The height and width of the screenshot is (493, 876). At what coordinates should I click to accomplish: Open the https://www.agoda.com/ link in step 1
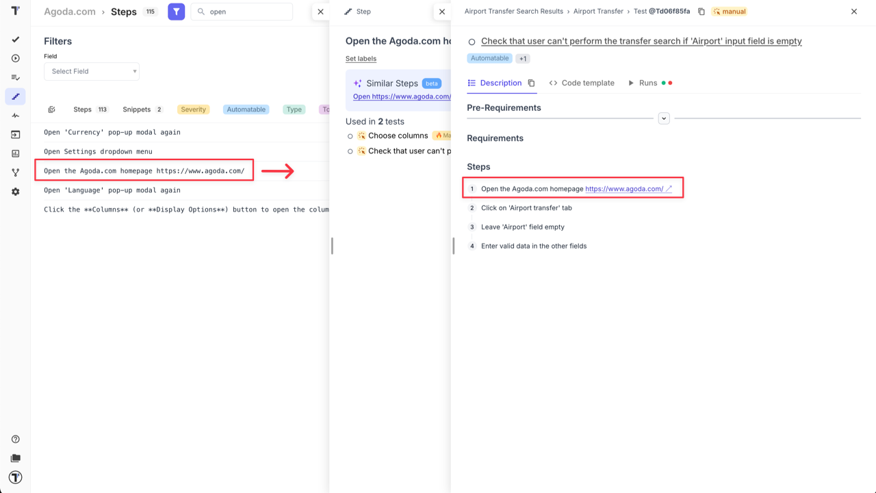tap(624, 188)
